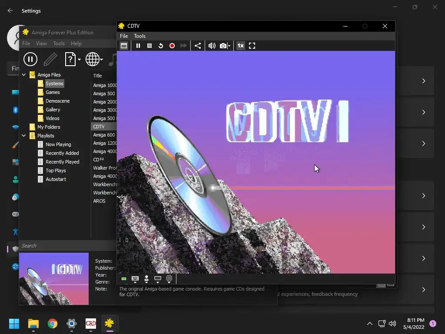Select the Systems folder
The height and width of the screenshot is (334, 445).
click(54, 83)
